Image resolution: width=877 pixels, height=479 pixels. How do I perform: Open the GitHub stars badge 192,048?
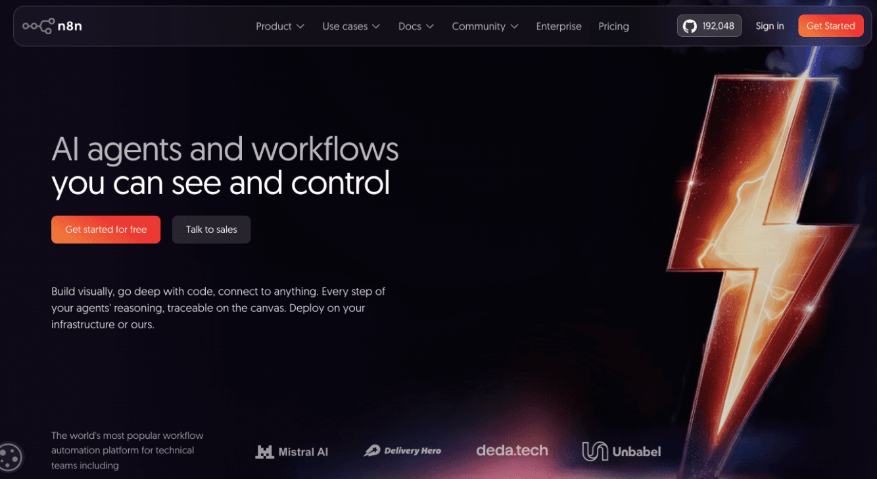point(709,26)
